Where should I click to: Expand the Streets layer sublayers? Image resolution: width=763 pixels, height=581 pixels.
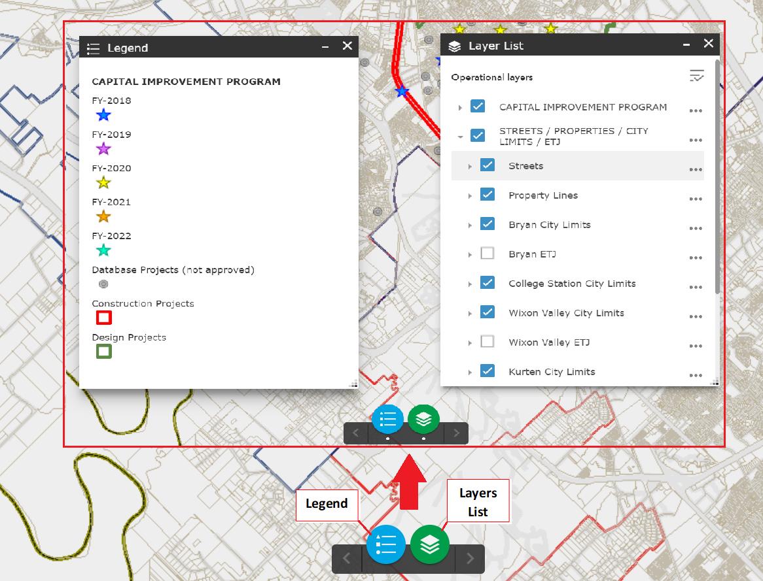tap(470, 166)
